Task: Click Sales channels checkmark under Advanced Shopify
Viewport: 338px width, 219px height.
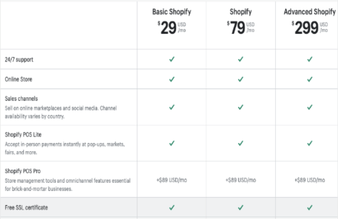Action: pyautogui.click(x=310, y=107)
